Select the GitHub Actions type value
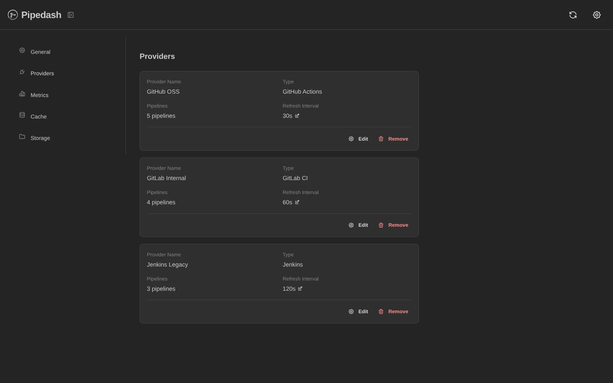613x383 pixels. tap(302, 92)
